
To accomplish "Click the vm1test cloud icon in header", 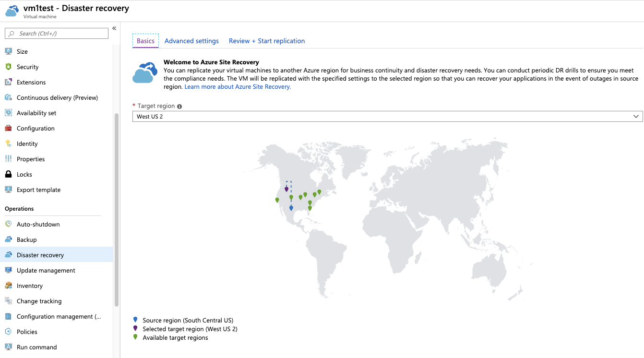I will [12, 11].
